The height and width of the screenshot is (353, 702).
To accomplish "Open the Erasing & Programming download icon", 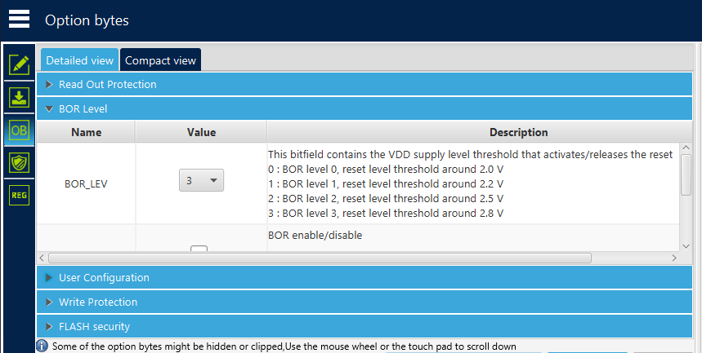I will 20,98.
